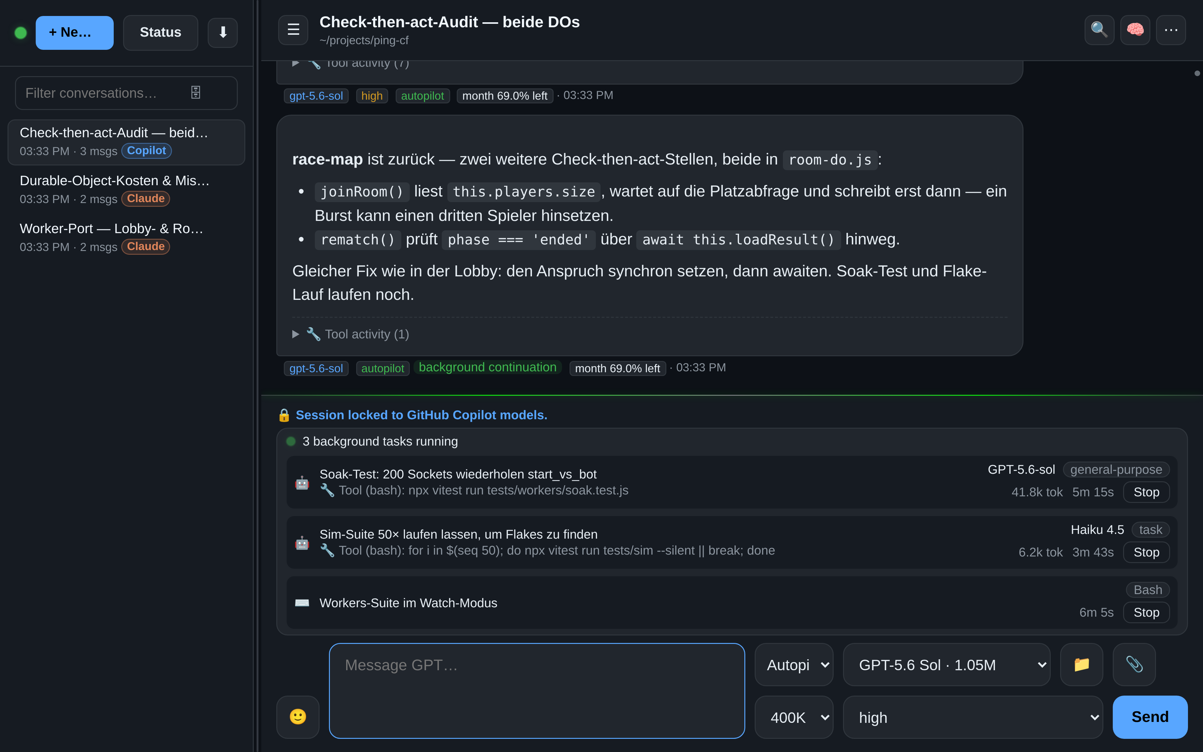Click the Copilot badge in sidebar
1203x752 pixels.
click(x=146, y=151)
